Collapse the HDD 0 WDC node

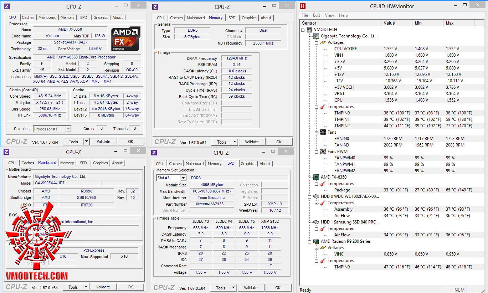pyautogui.click(x=310, y=196)
